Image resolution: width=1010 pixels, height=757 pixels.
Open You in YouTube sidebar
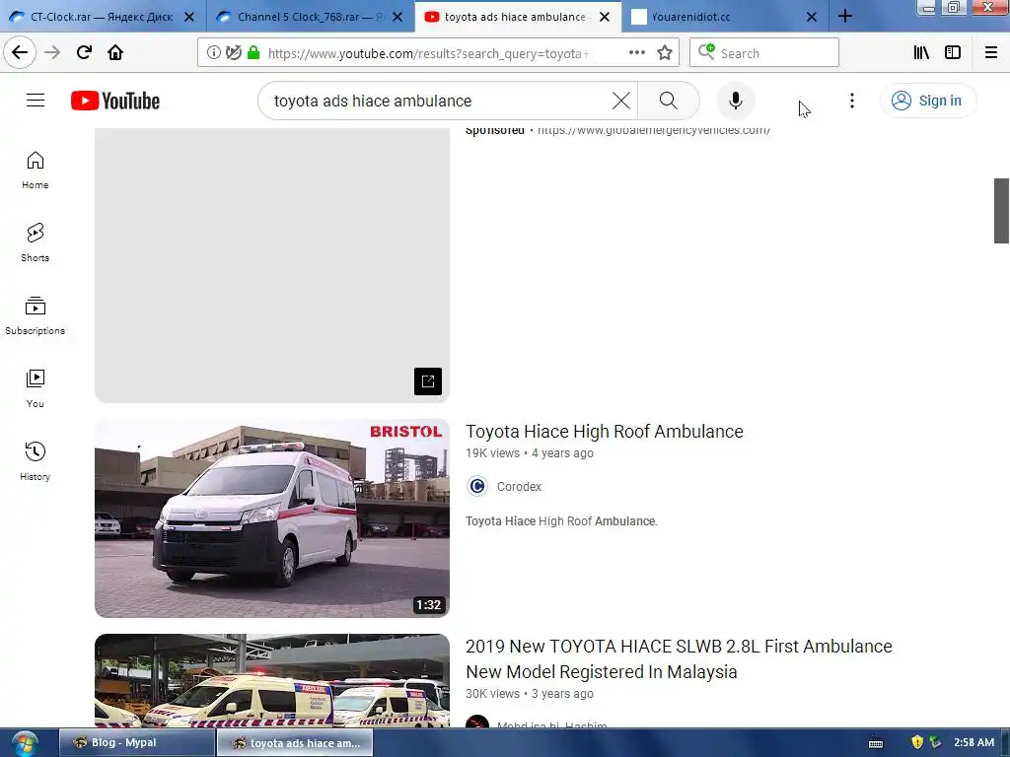click(35, 388)
